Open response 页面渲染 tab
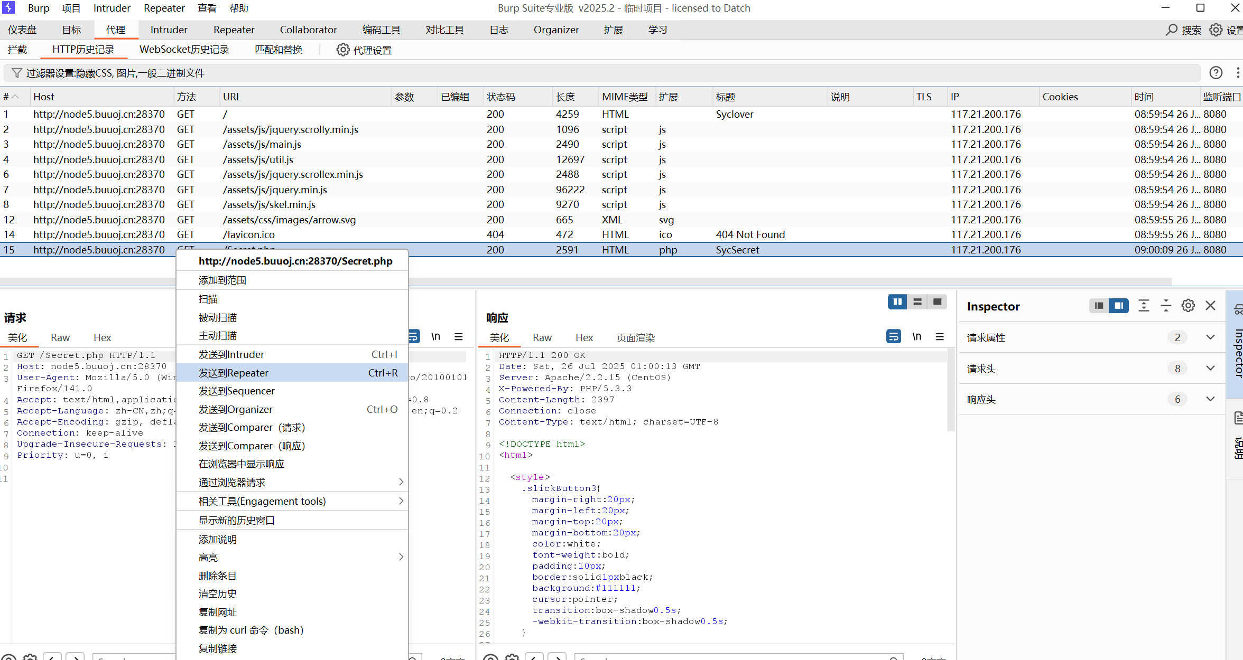The height and width of the screenshot is (660, 1243). (635, 337)
